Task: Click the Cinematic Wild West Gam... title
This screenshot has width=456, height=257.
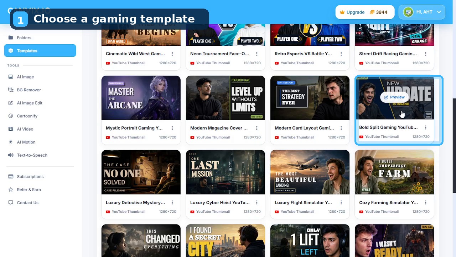Action: point(135,54)
